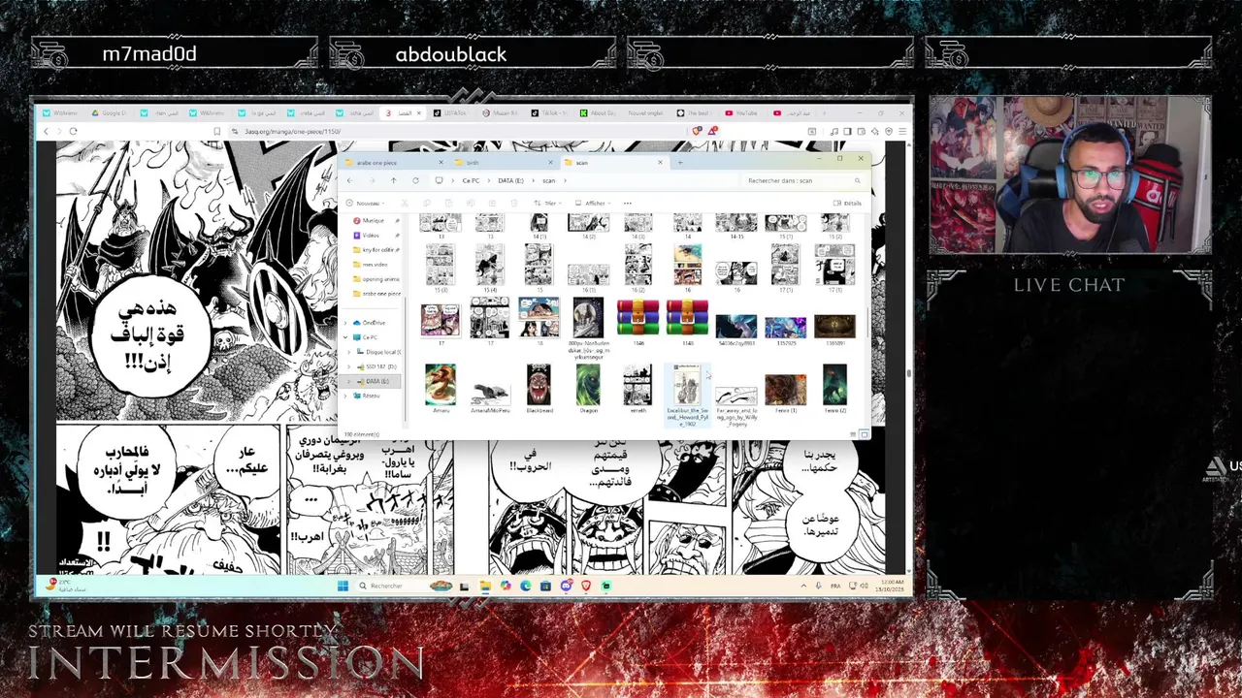
Task: Click 'DATA (E:)' in the breadcrumb path
Action: click(511, 180)
